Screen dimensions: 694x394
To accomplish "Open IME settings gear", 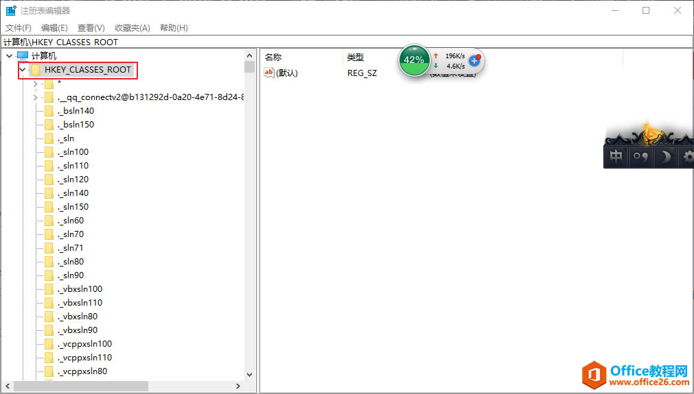I will coord(687,156).
